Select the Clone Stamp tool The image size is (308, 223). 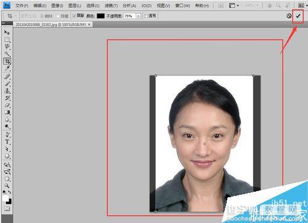click(7, 91)
